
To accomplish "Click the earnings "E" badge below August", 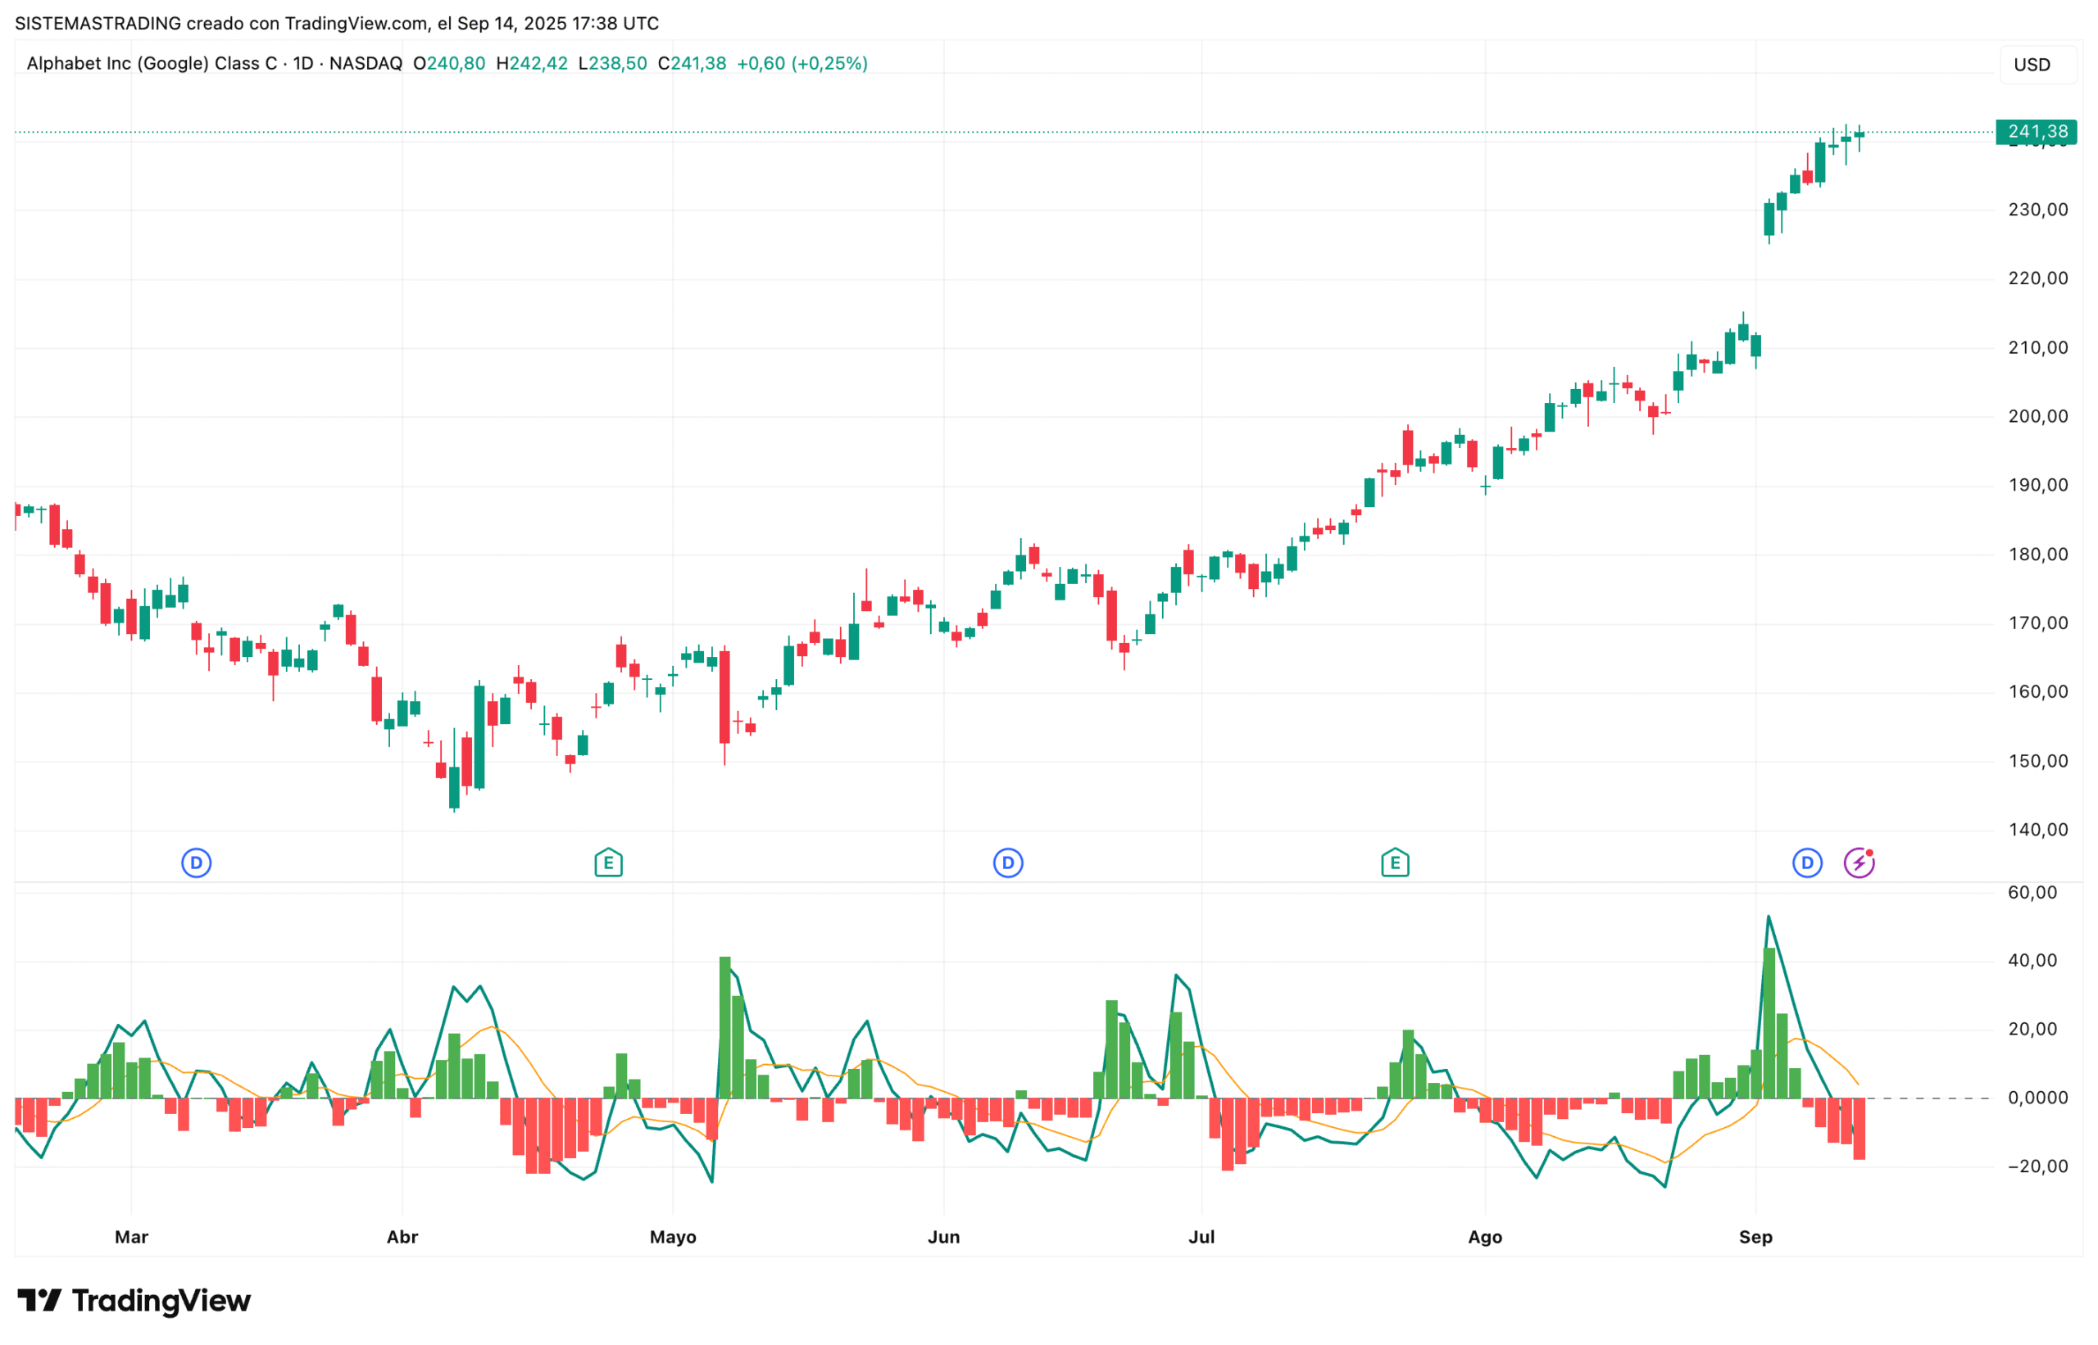I will pyautogui.click(x=1396, y=862).
